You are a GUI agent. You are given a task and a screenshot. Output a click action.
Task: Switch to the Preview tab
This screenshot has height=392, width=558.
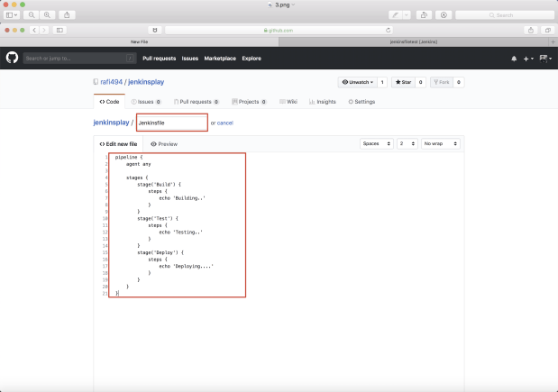point(164,144)
